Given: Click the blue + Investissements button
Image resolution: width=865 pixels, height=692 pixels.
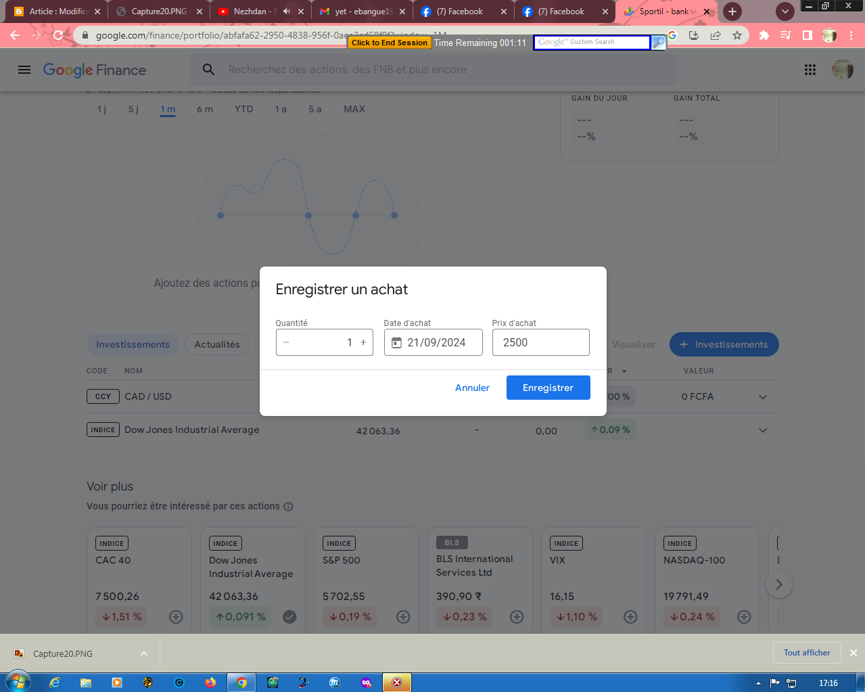Looking at the screenshot, I should click(x=724, y=344).
